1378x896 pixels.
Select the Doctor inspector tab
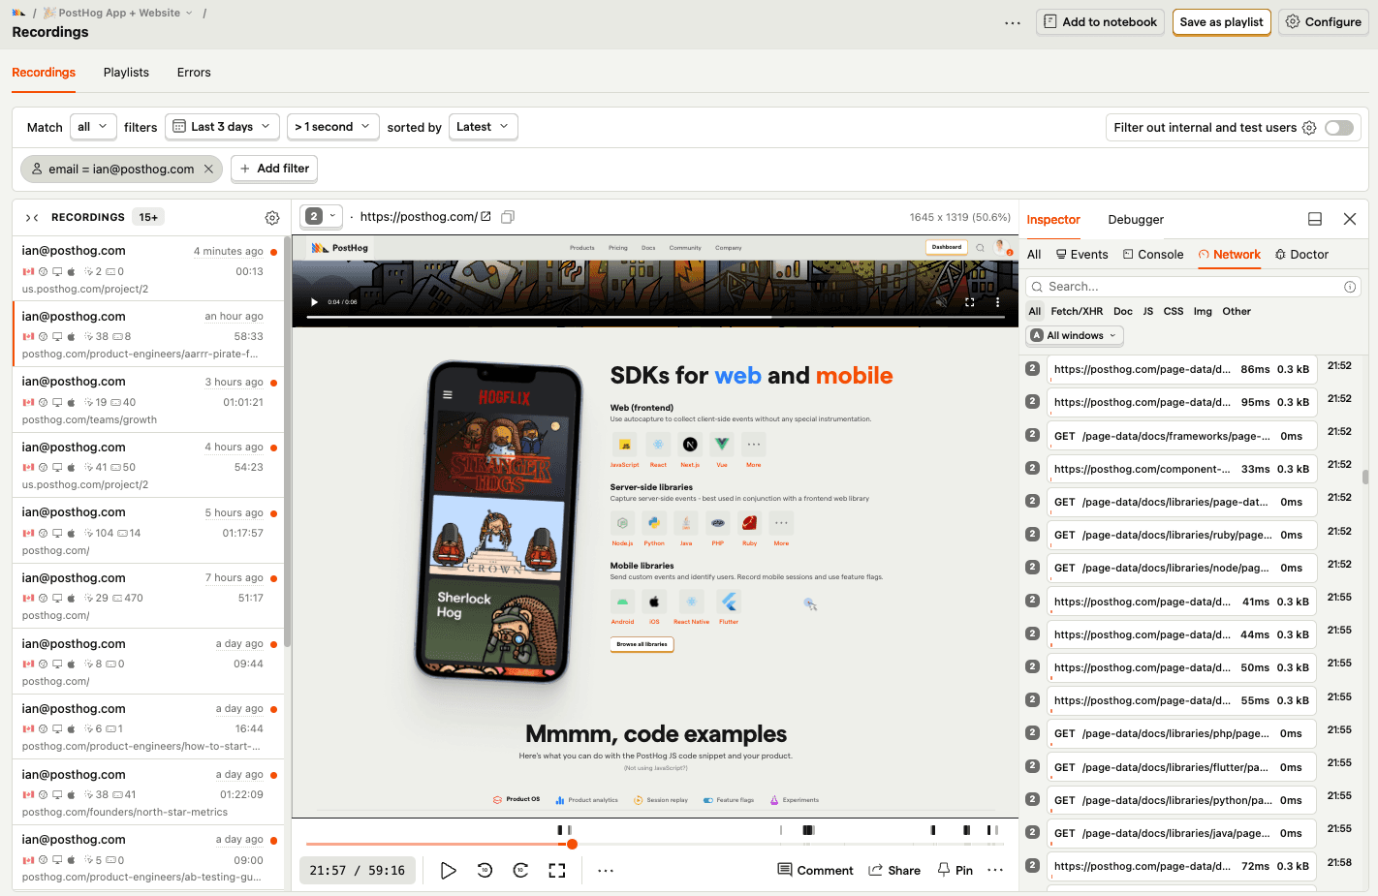click(x=1301, y=255)
